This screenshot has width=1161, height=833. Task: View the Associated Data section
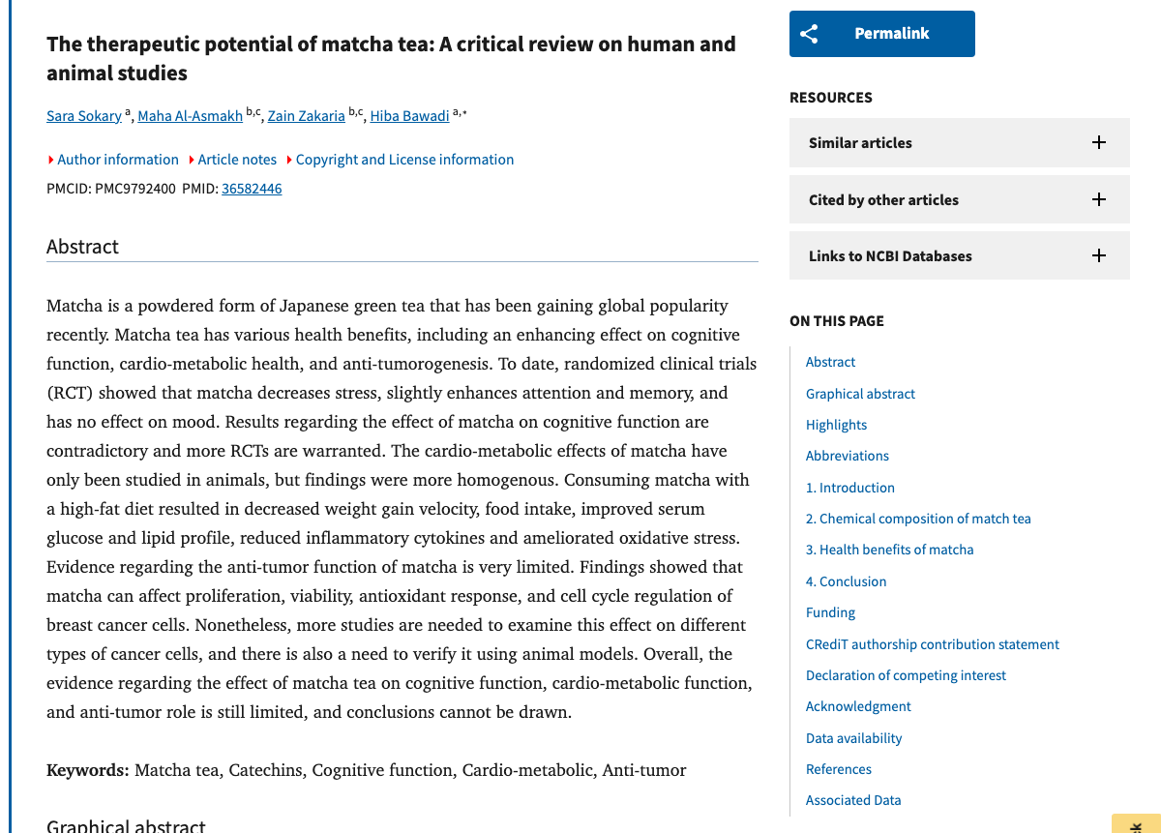[853, 800]
